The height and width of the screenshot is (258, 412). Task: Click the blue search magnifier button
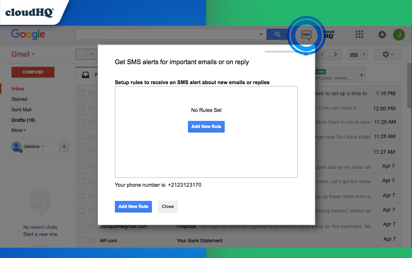pyautogui.click(x=277, y=34)
